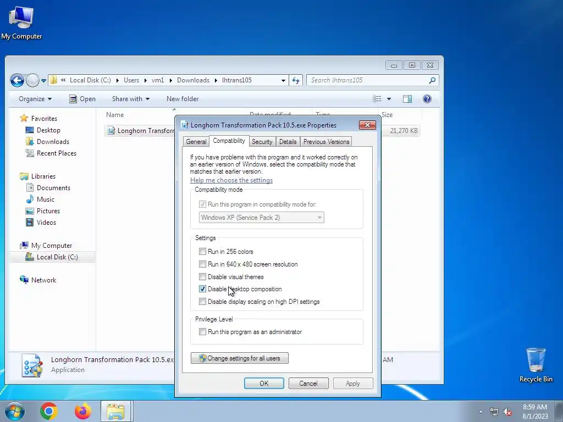Launch Google Chrome from the taskbar
The image size is (563, 422).
[x=49, y=411]
